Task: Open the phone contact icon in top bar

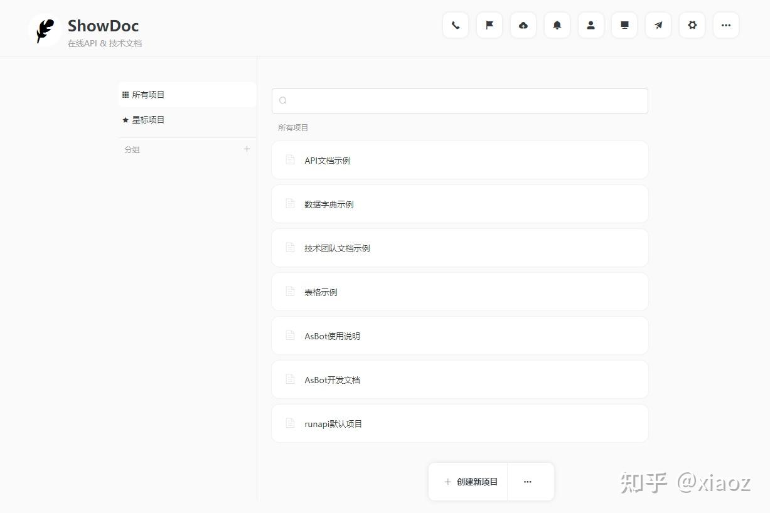Action: coord(455,25)
